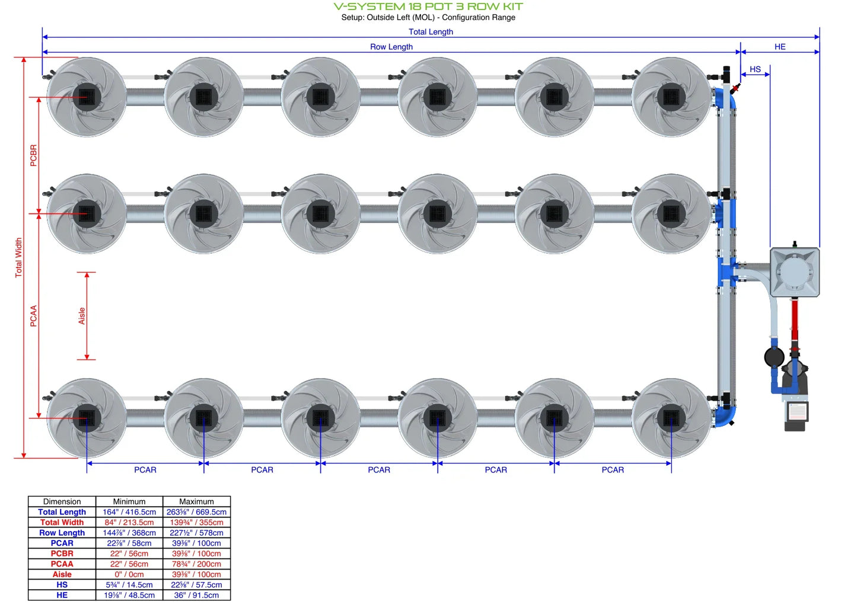Click the "Maximum" table header
This screenshot has height=611, width=857.
(196, 501)
